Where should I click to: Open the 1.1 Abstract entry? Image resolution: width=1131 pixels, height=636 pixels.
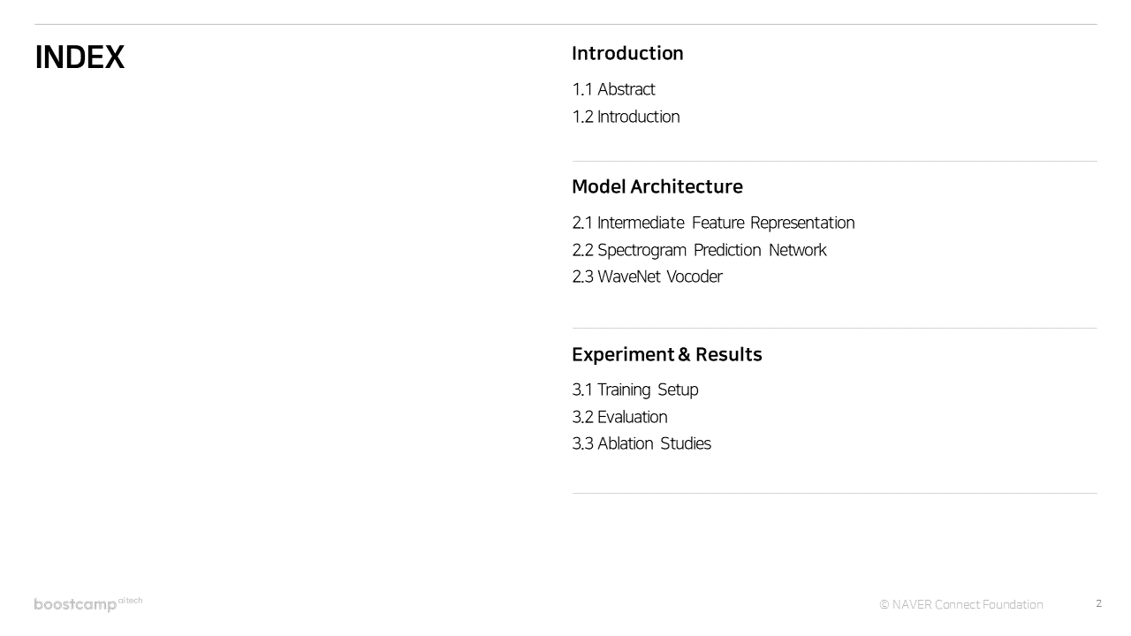click(x=613, y=89)
